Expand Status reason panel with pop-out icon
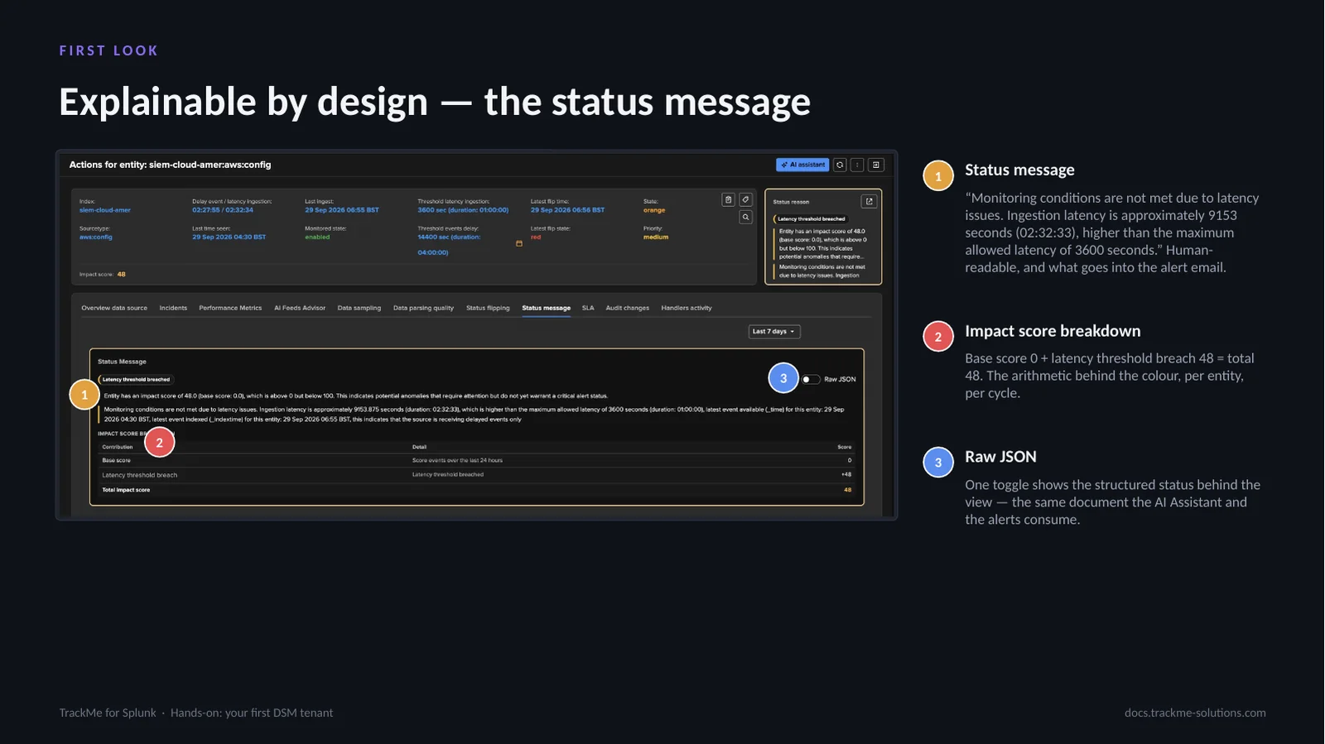 click(869, 201)
